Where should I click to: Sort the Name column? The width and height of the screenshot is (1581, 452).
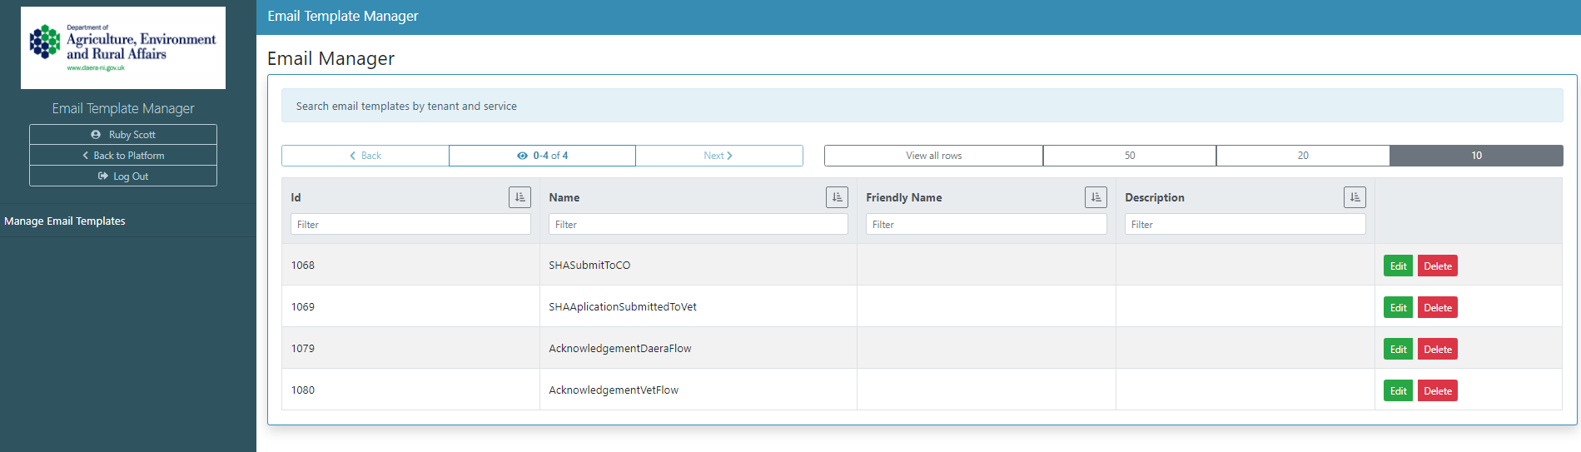pos(837,197)
